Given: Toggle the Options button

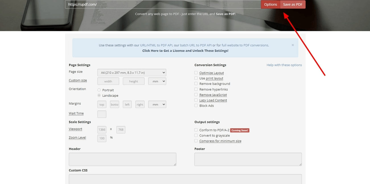Looking at the screenshot, I should 270,4.
